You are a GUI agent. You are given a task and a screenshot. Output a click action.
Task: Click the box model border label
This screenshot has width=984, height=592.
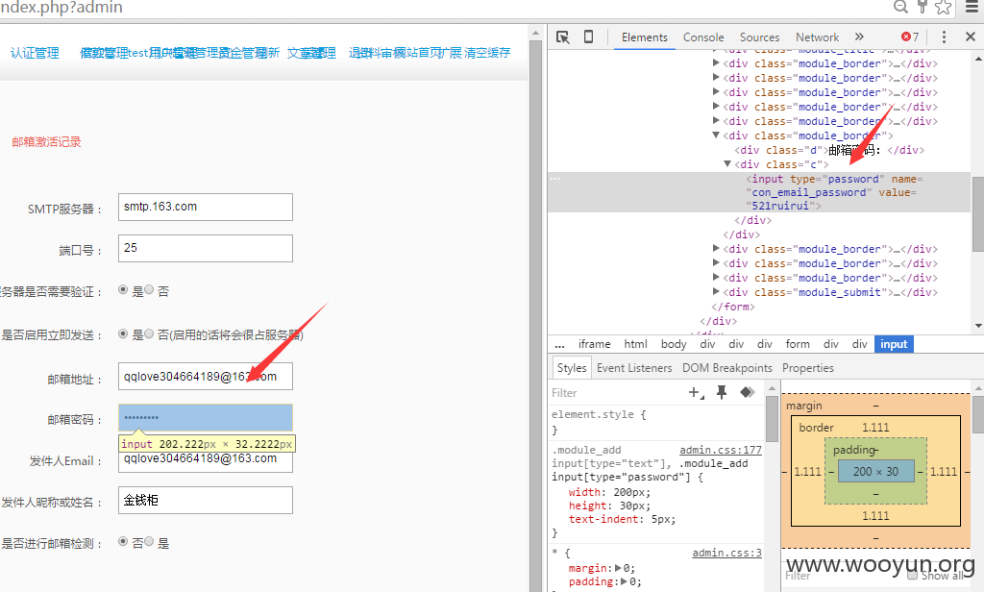click(816, 428)
